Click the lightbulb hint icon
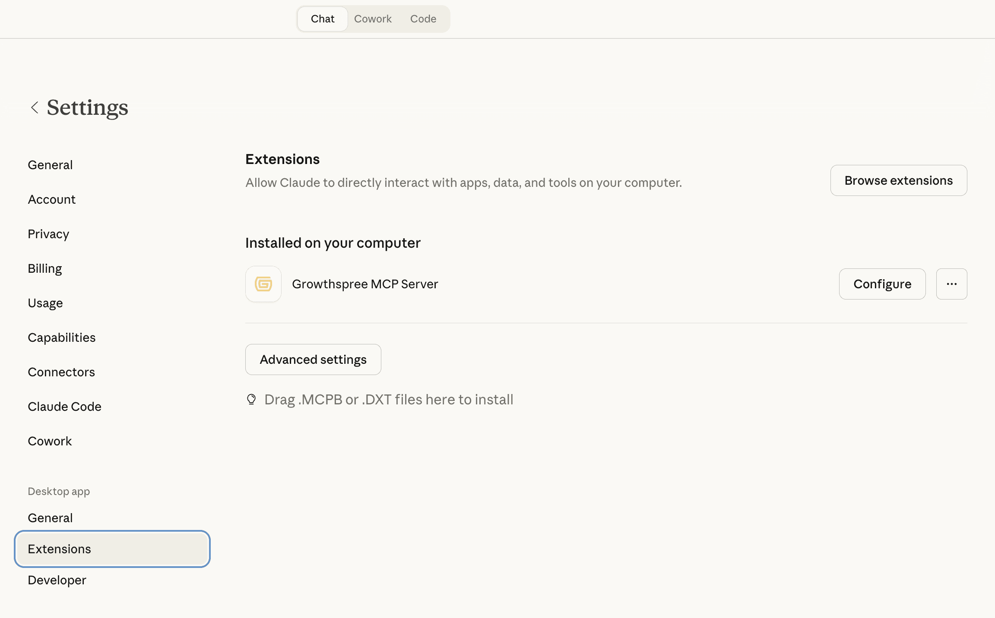995x618 pixels. tap(251, 399)
